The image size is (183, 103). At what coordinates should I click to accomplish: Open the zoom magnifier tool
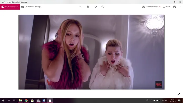pos(80,7)
